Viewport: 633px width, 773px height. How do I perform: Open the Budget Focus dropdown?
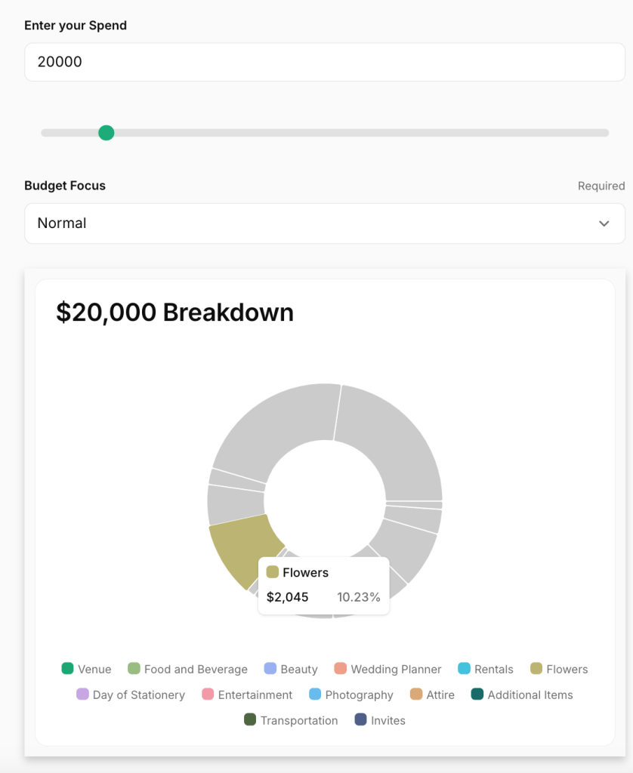click(325, 223)
